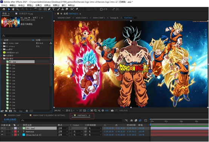209x142 pixels.
Task: Toggle mask and shape path visibility
Action: point(88,110)
